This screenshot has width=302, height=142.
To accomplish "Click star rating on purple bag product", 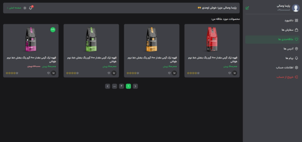I will (12, 73).
